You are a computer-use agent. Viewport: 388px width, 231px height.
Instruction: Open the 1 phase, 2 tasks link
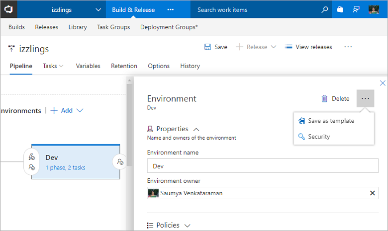[65, 168]
